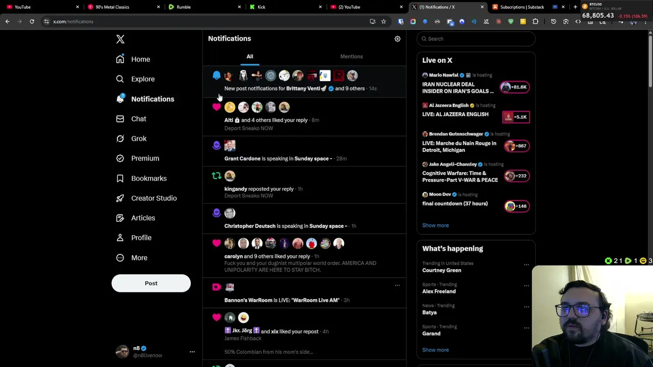Open Alex Freeland trending topic
This screenshot has width=653, height=367.
tap(439, 292)
